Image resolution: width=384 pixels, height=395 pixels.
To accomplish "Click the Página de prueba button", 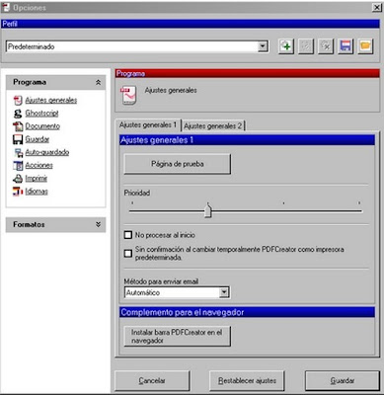I will tap(178, 164).
